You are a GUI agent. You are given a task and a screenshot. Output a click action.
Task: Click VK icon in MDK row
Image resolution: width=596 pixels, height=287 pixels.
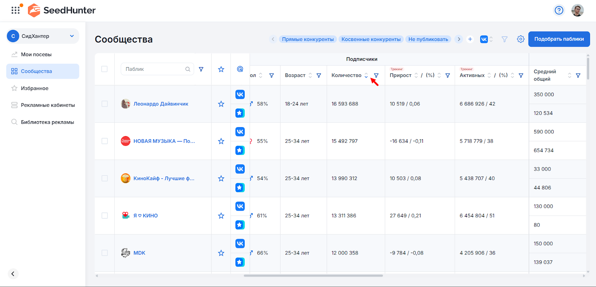240,243
